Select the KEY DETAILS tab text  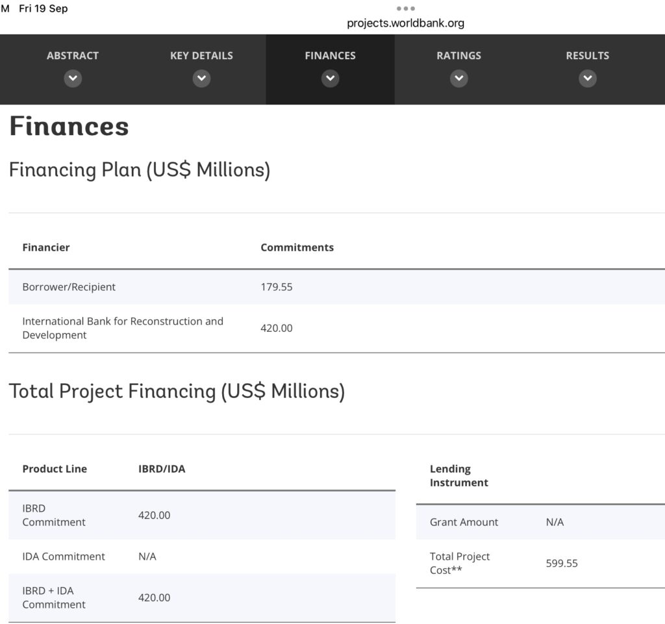(201, 56)
